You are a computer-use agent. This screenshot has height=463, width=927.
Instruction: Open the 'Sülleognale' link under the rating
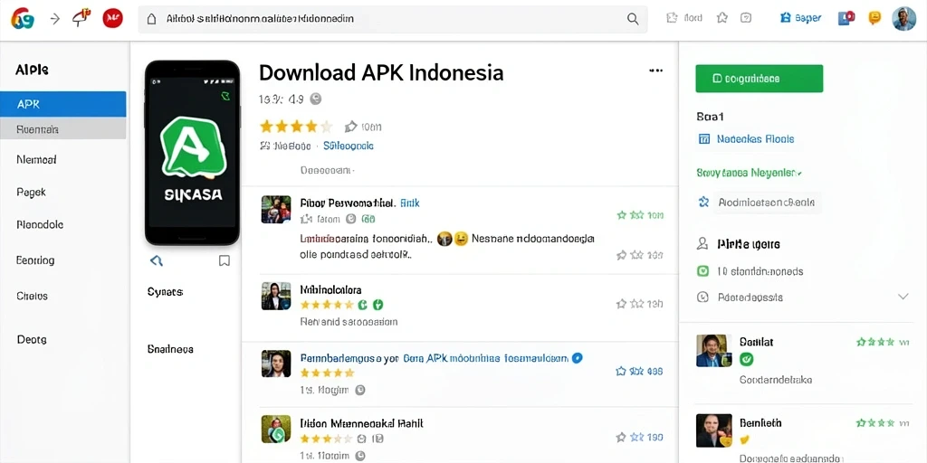click(349, 146)
